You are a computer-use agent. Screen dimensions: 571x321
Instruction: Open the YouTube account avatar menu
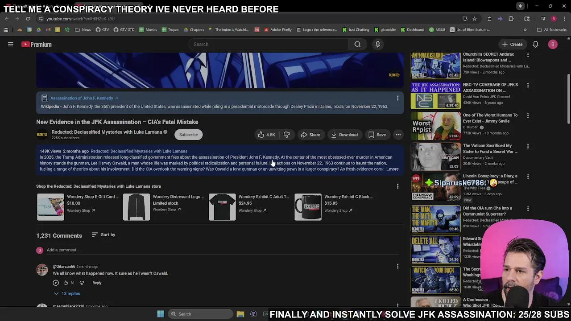pyautogui.click(x=553, y=44)
